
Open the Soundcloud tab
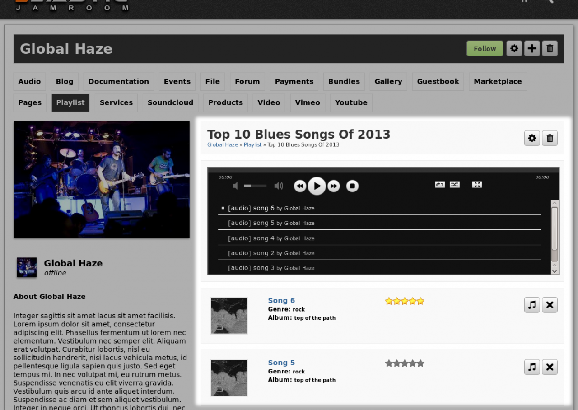pyautogui.click(x=170, y=102)
